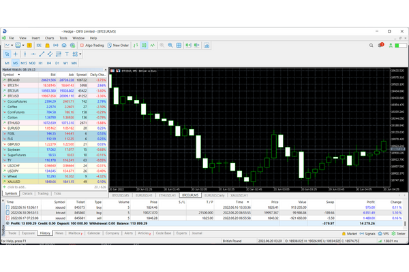Open the File menu

pos(12,38)
